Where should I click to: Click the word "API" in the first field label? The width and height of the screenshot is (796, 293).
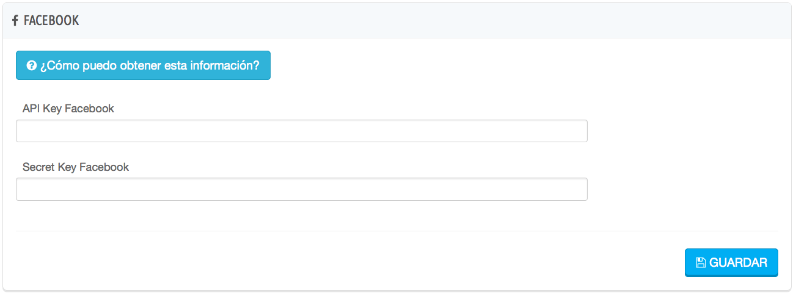coord(31,109)
